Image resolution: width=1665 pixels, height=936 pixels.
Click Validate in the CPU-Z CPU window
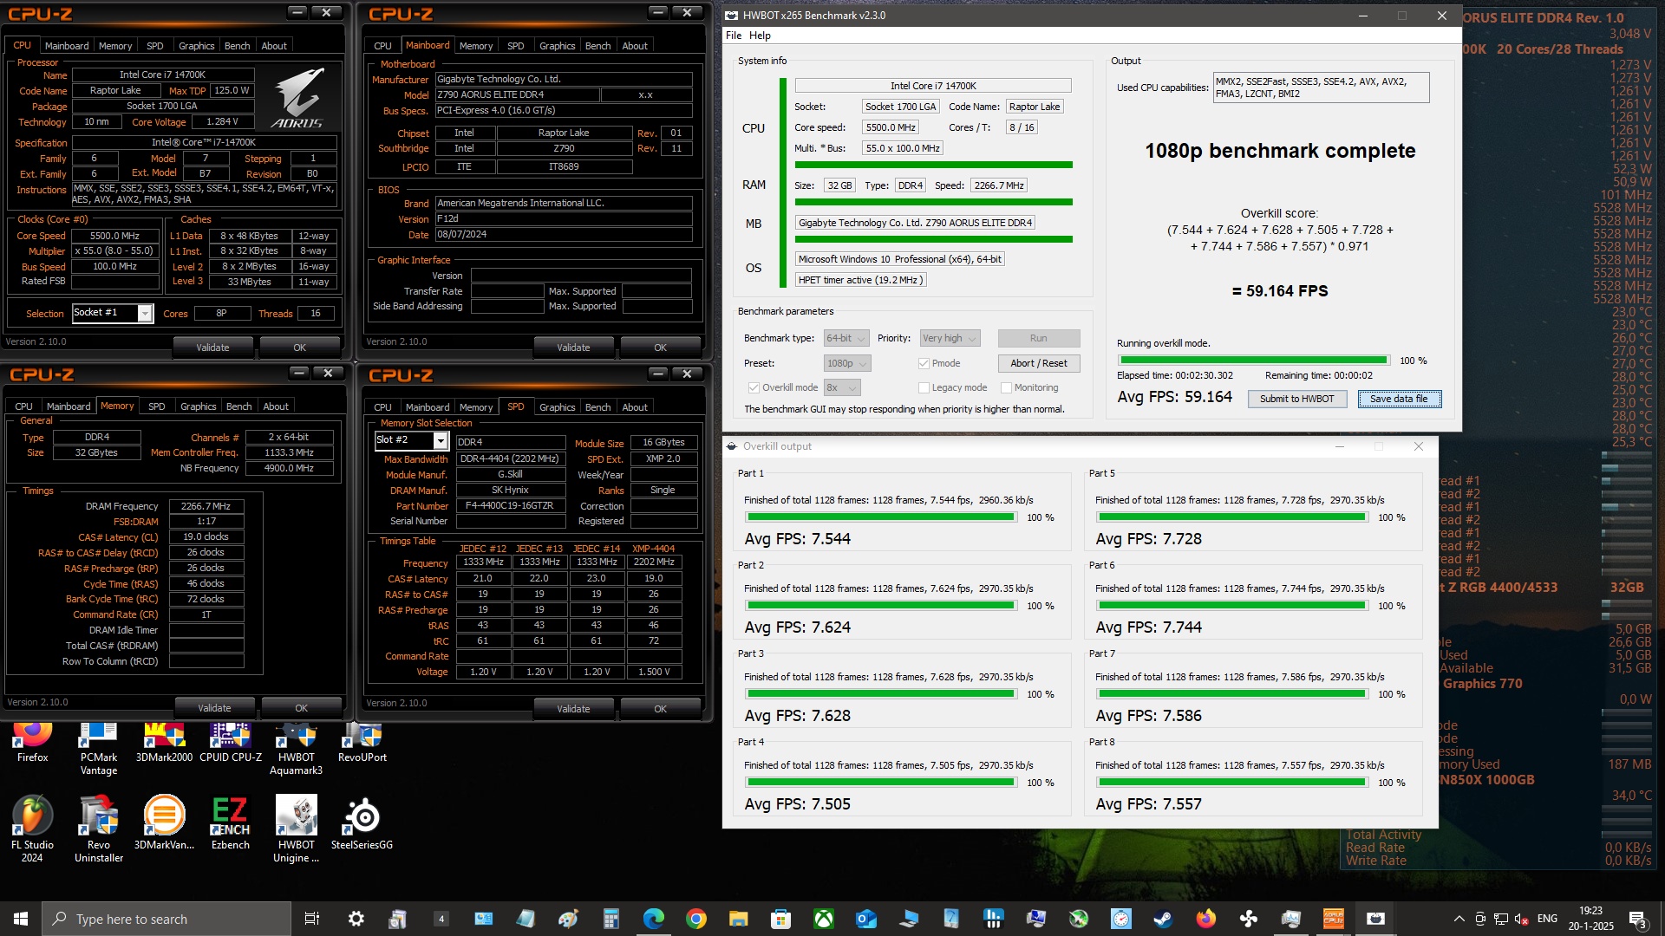point(212,348)
